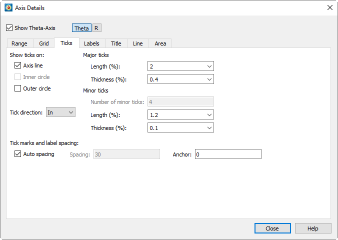Click the Help button

click(x=313, y=228)
